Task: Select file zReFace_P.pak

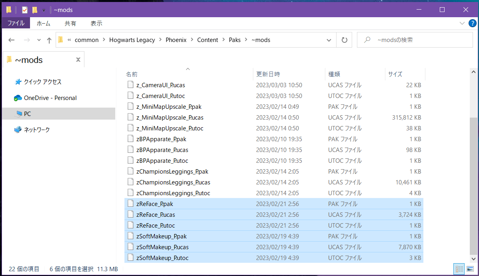Action: tap(274, 204)
